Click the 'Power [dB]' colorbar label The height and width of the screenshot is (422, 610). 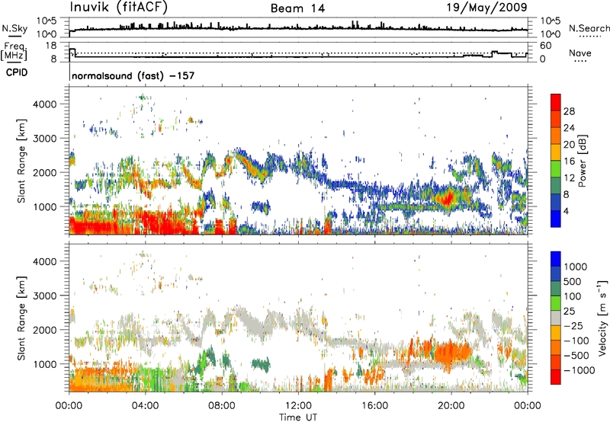pyautogui.click(x=582, y=161)
